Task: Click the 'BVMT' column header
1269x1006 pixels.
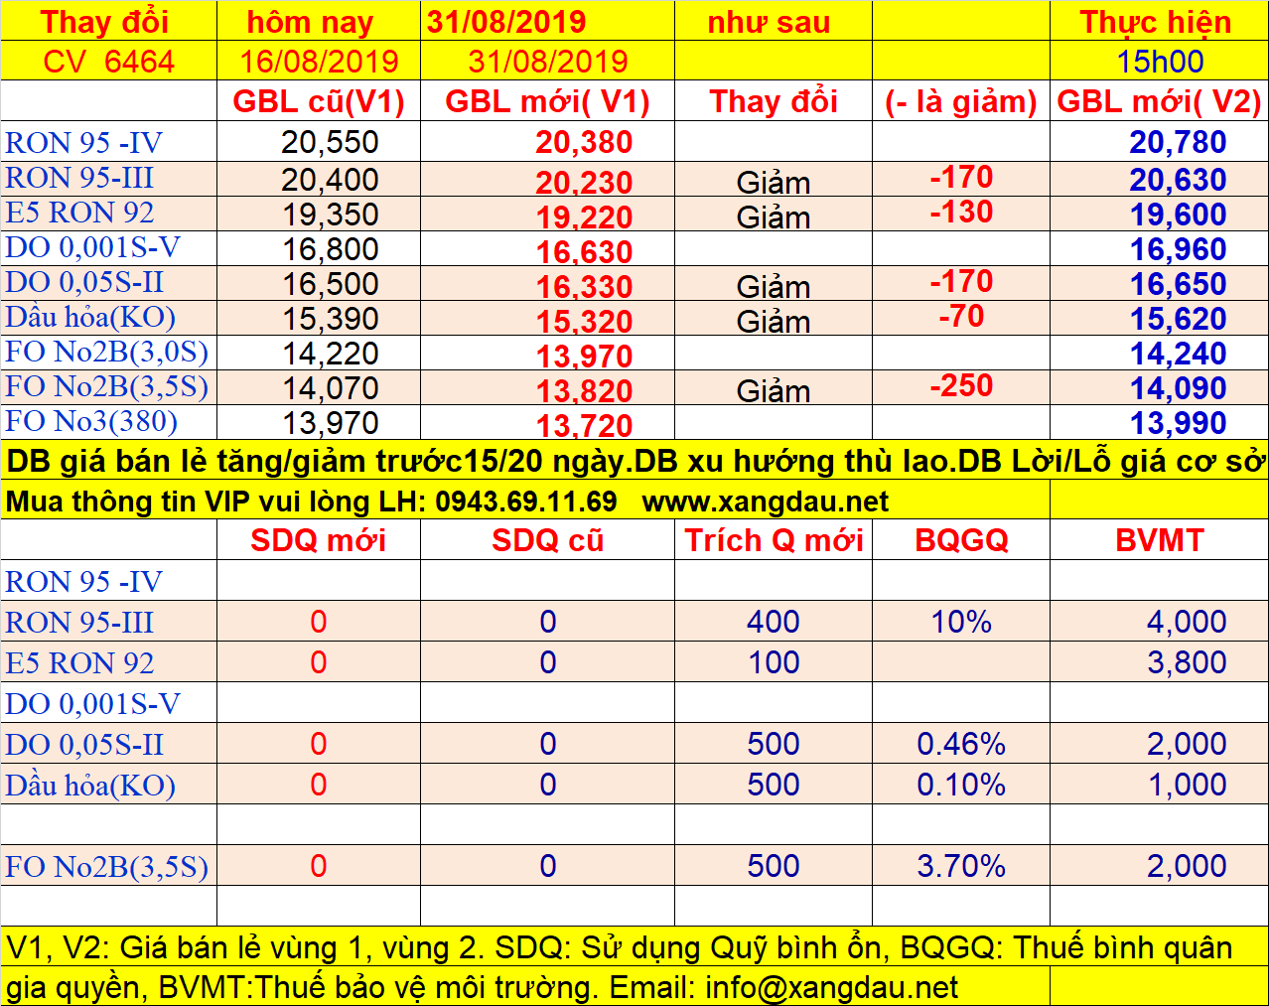Action: pyautogui.click(x=1159, y=540)
